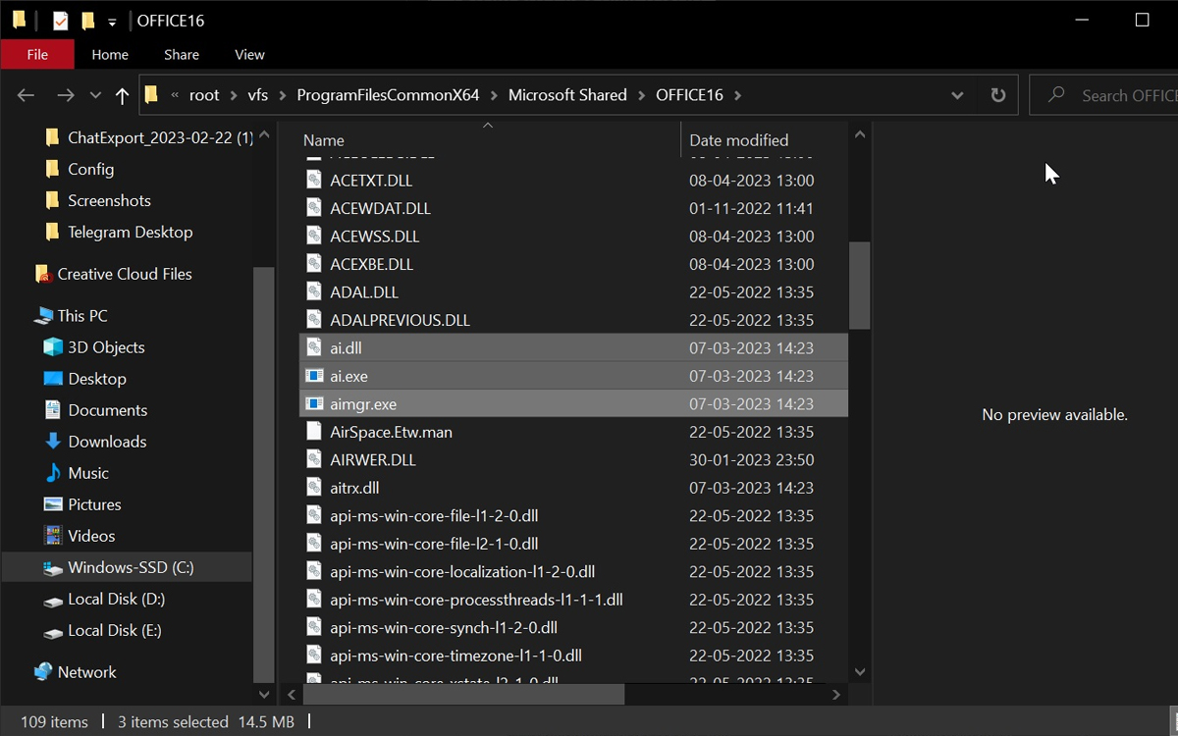Click the Search OFFICE16 input field
1178x736 pixels.
click(1103, 95)
